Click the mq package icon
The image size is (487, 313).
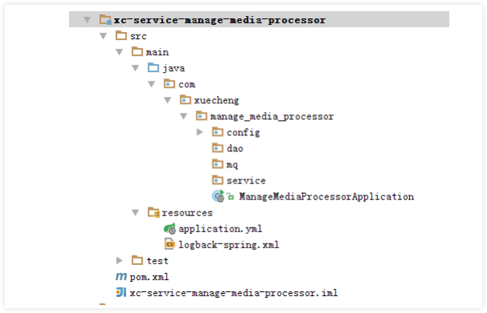coord(217,164)
